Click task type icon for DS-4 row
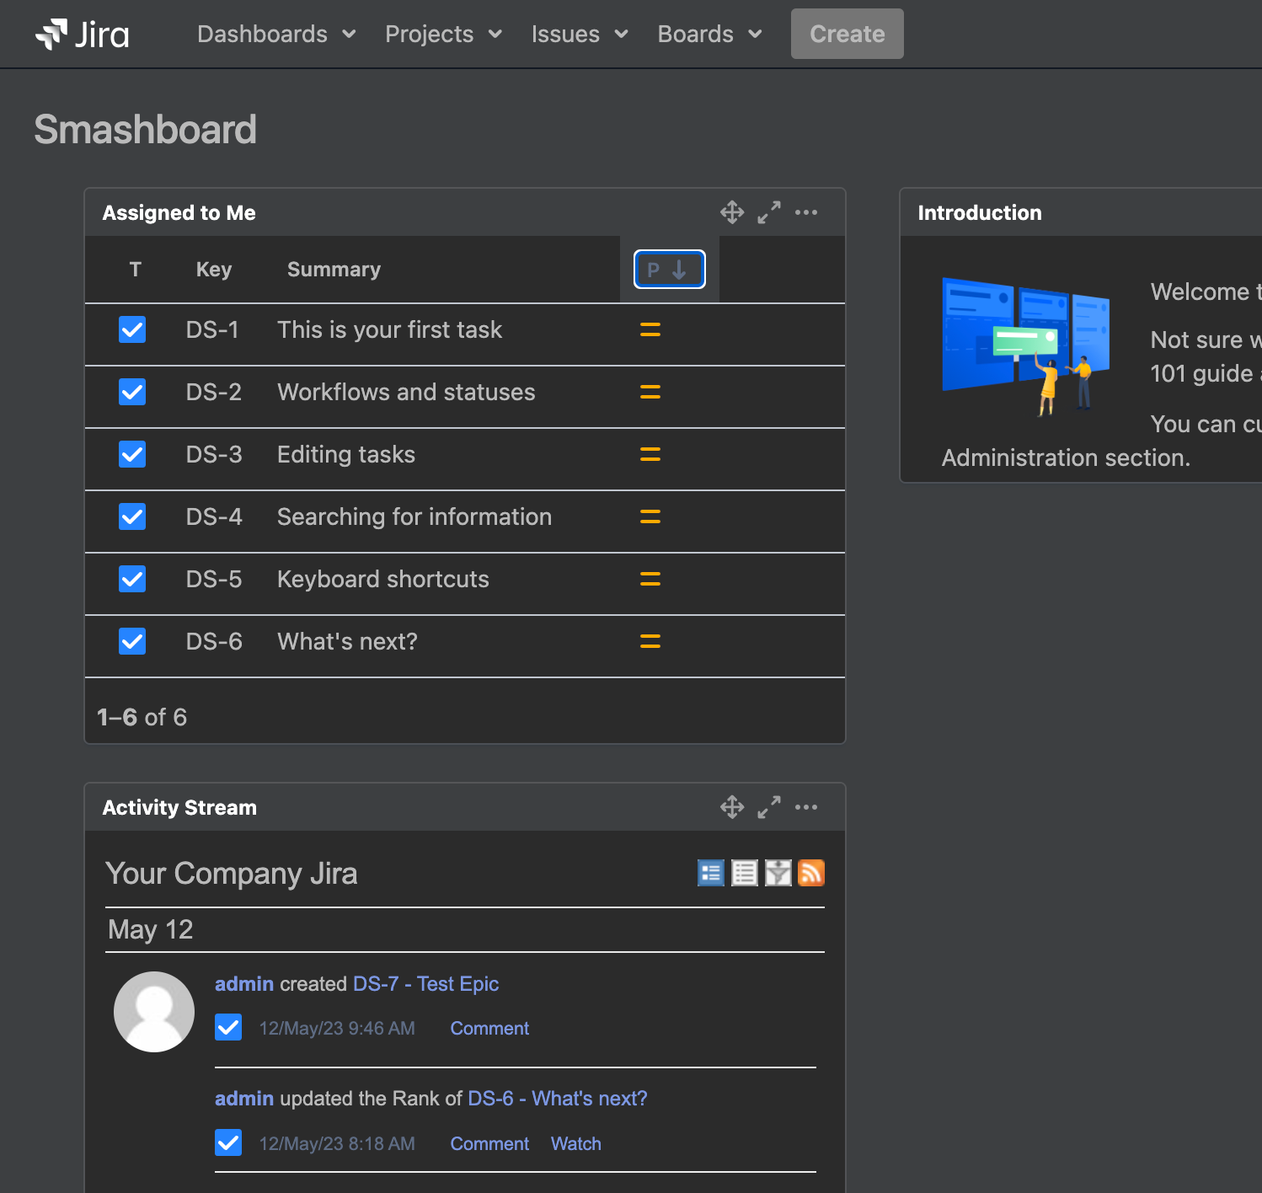Viewport: 1262px width, 1193px height. coord(132,516)
